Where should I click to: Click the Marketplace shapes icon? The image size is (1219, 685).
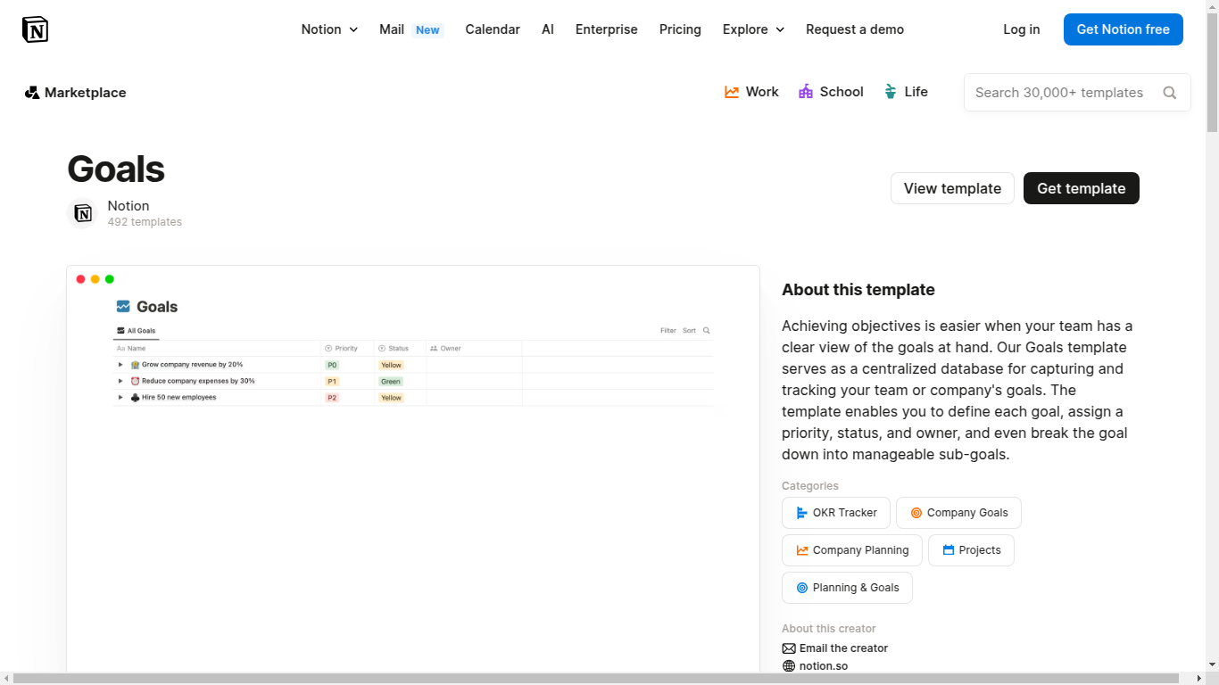tap(32, 93)
